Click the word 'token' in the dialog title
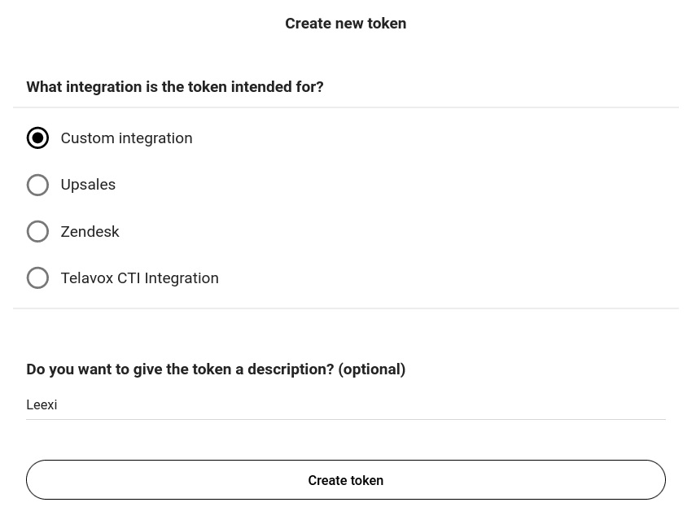 (x=387, y=24)
